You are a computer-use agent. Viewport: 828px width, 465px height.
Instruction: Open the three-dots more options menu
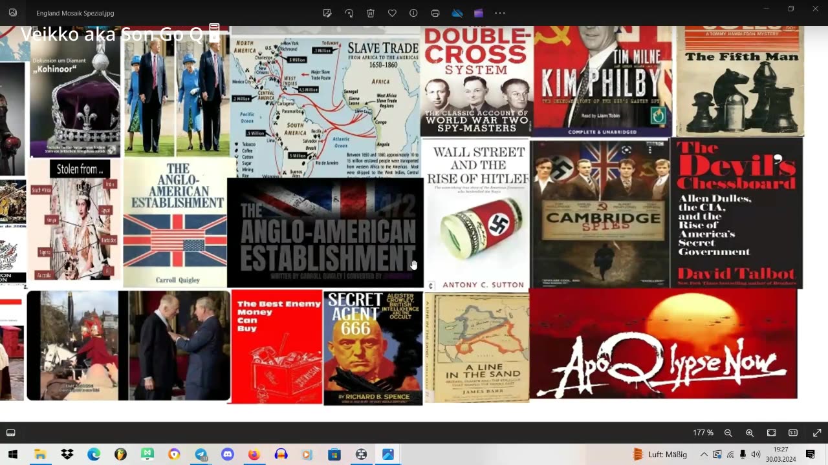(500, 13)
